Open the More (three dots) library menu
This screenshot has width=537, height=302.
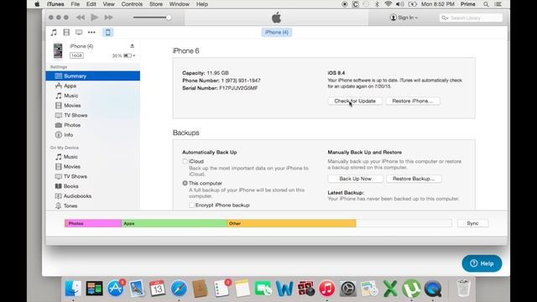(91, 32)
